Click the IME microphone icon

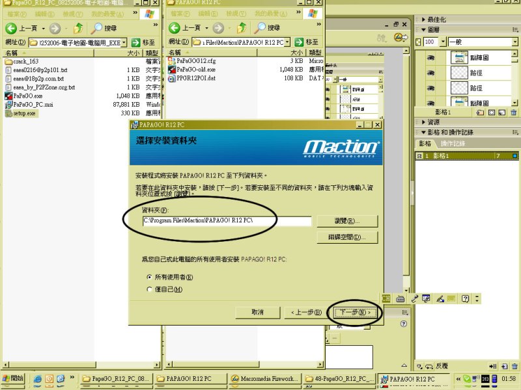tap(415, 299)
